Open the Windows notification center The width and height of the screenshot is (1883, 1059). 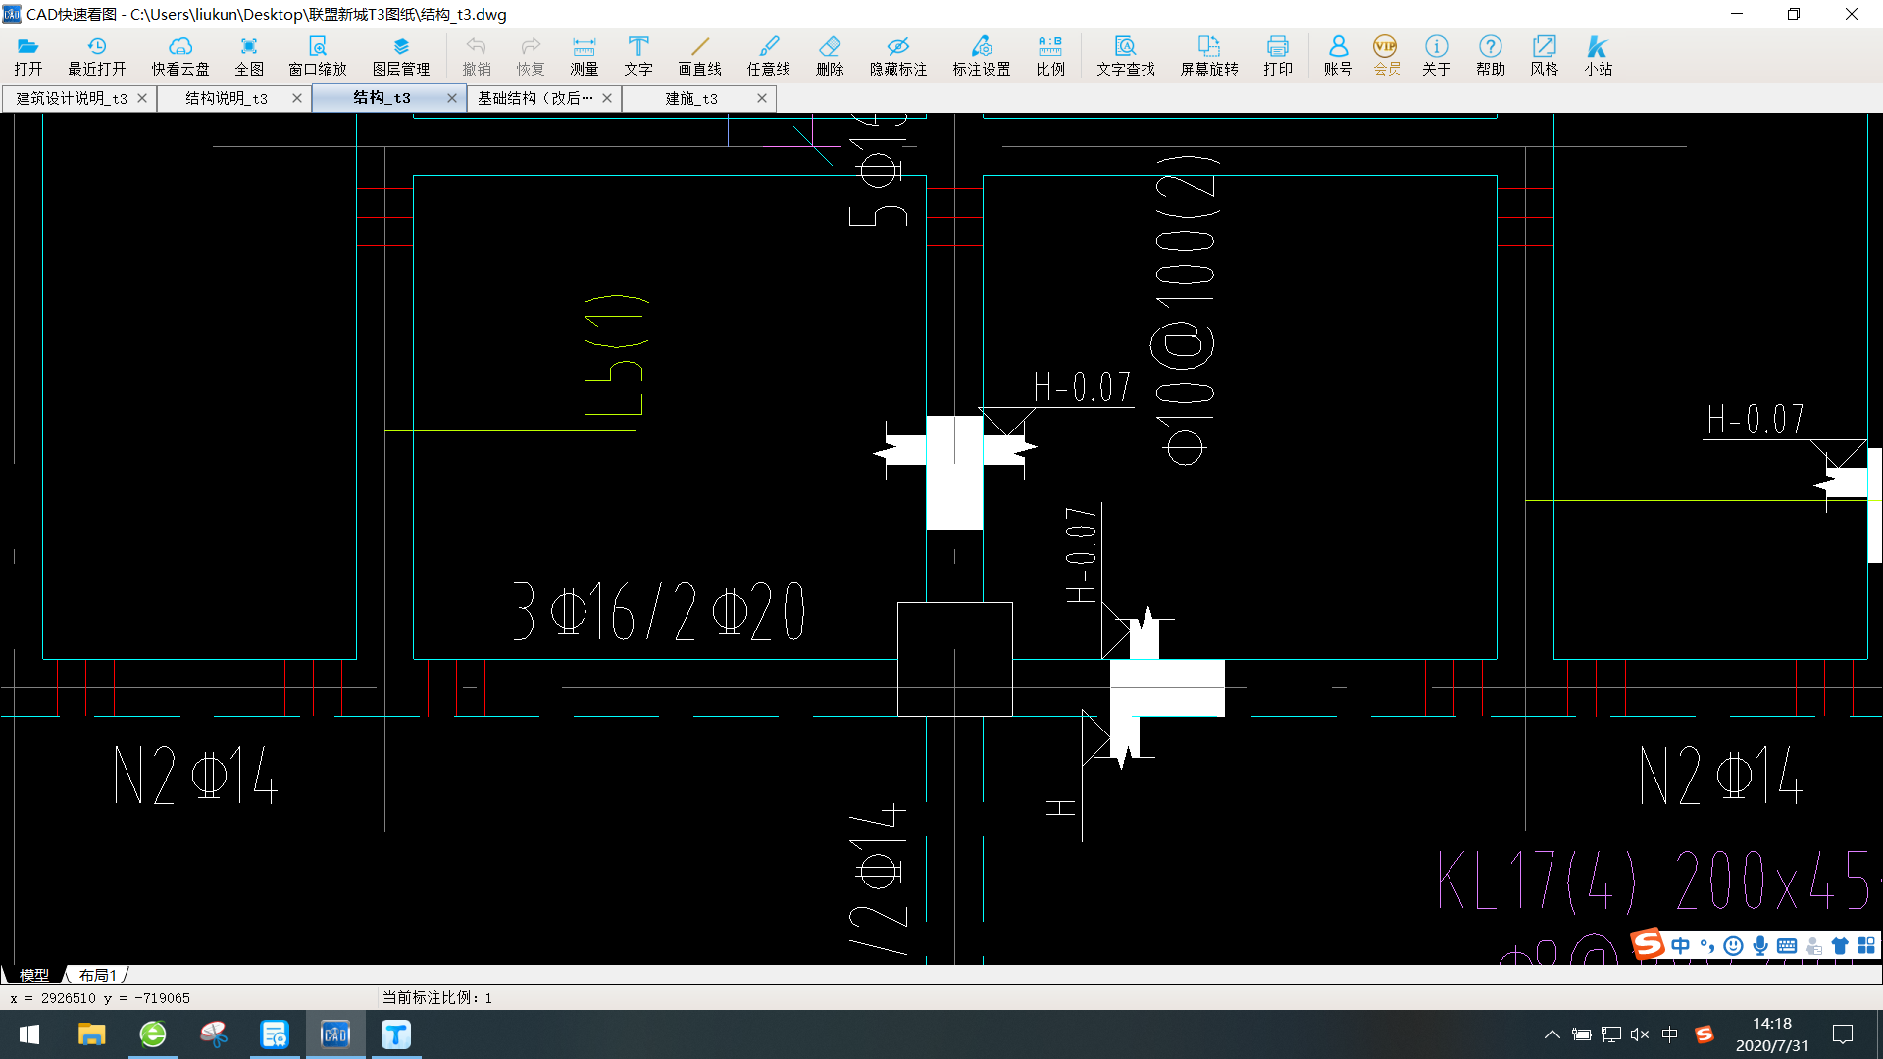point(1843,1034)
